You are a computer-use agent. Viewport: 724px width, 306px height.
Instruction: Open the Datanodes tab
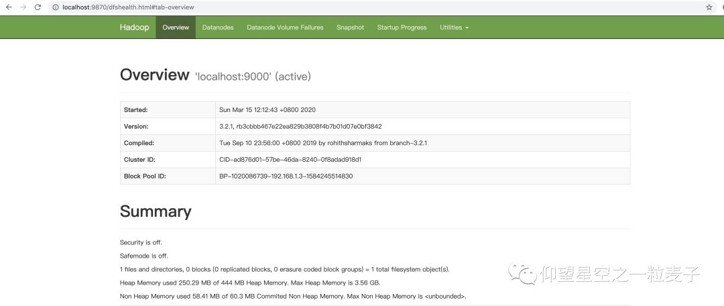coord(218,28)
